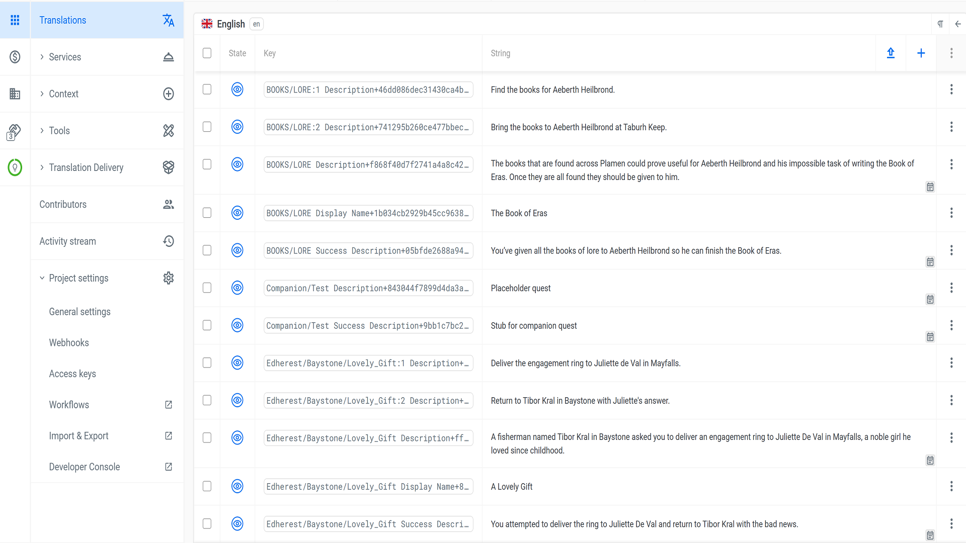Click the Tools crossed-wrench icon
Image resolution: width=966 pixels, height=543 pixels.
[x=169, y=131]
